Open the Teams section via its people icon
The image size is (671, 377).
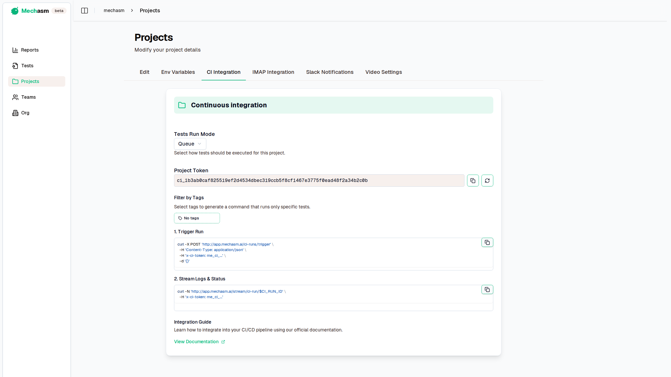tap(15, 97)
